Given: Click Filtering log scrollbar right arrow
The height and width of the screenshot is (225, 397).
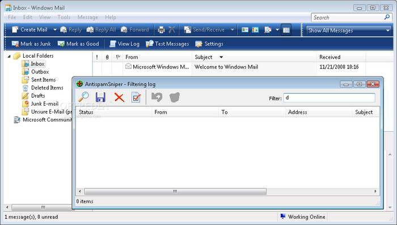Looking at the screenshot, I should pyautogui.click(x=375, y=192).
